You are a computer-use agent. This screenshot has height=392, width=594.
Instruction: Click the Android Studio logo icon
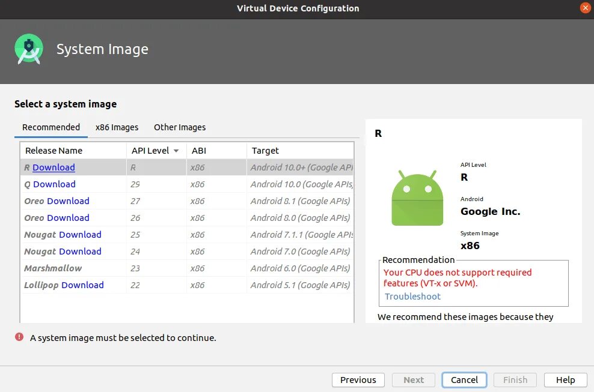[x=29, y=49]
